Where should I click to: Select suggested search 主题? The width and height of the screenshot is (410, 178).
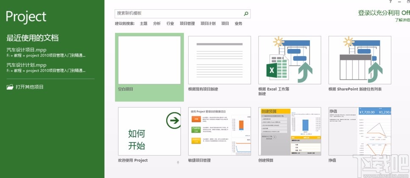[x=144, y=23]
